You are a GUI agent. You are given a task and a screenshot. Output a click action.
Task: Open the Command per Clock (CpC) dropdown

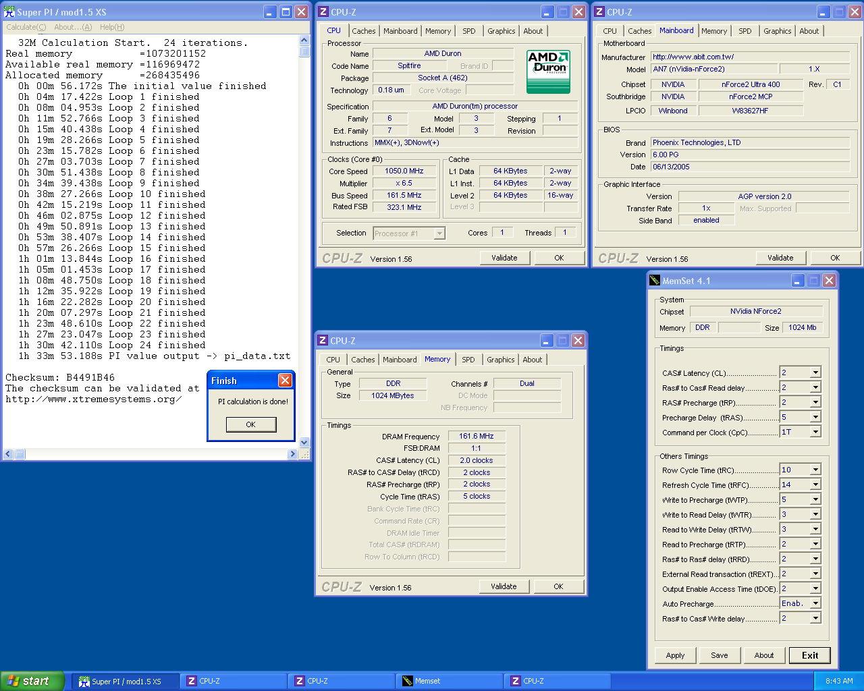(815, 432)
